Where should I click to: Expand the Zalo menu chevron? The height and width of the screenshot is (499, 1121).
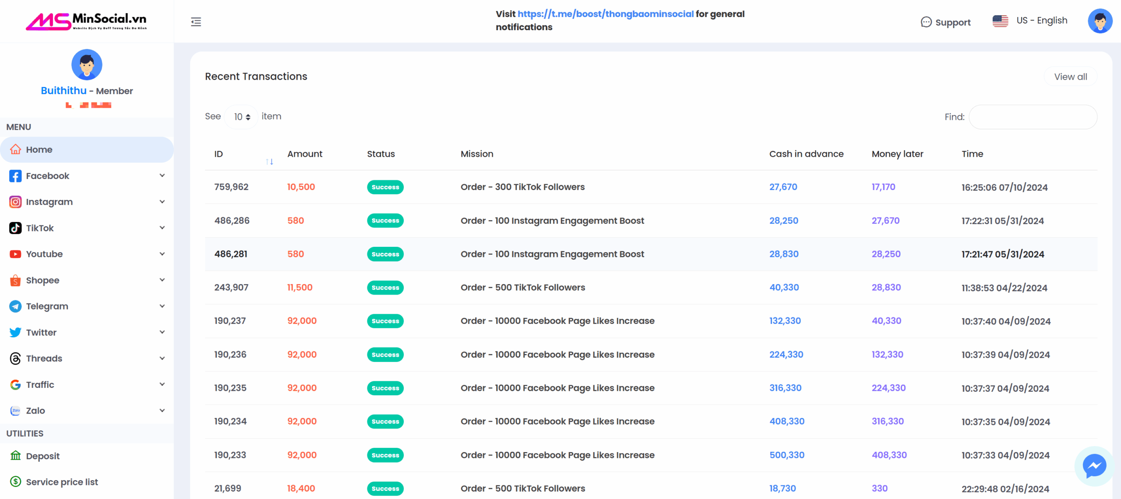tap(162, 411)
